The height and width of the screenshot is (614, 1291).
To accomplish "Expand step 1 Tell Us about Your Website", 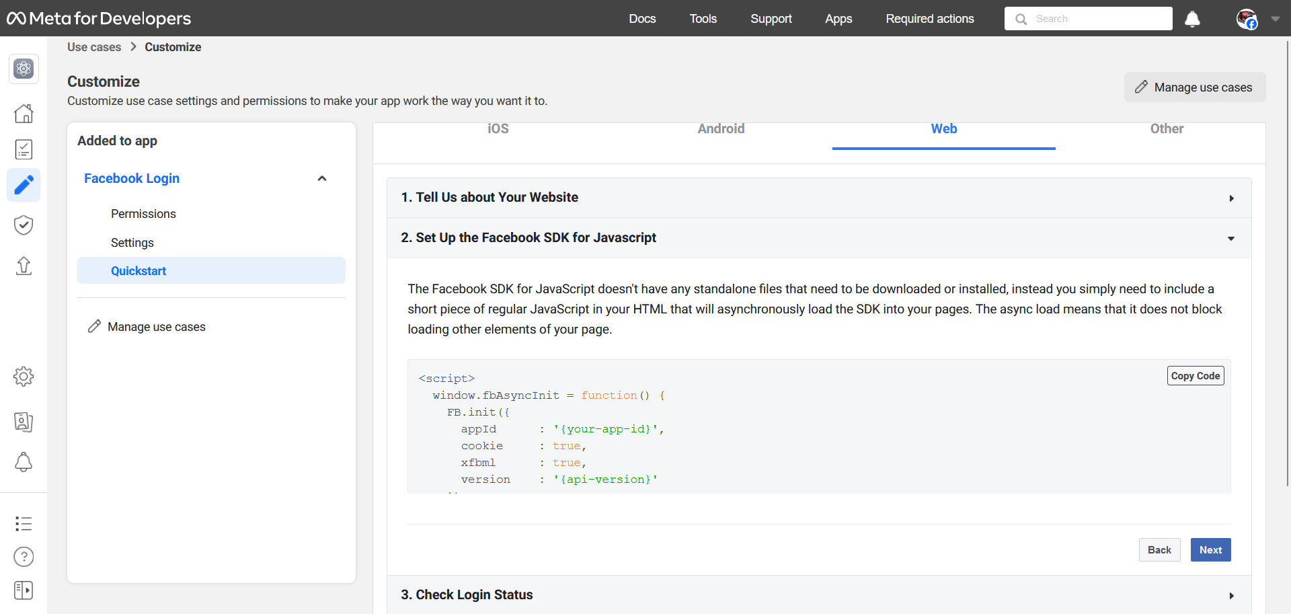I will pyautogui.click(x=819, y=198).
